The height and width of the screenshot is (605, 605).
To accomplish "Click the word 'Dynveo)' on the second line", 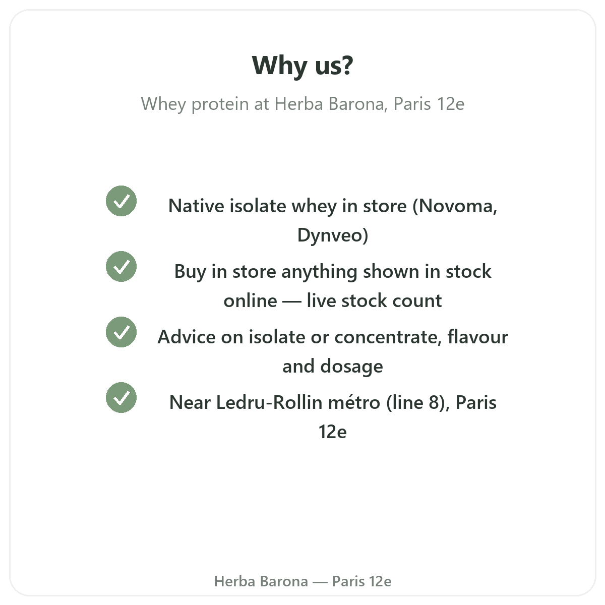I will point(333,235).
